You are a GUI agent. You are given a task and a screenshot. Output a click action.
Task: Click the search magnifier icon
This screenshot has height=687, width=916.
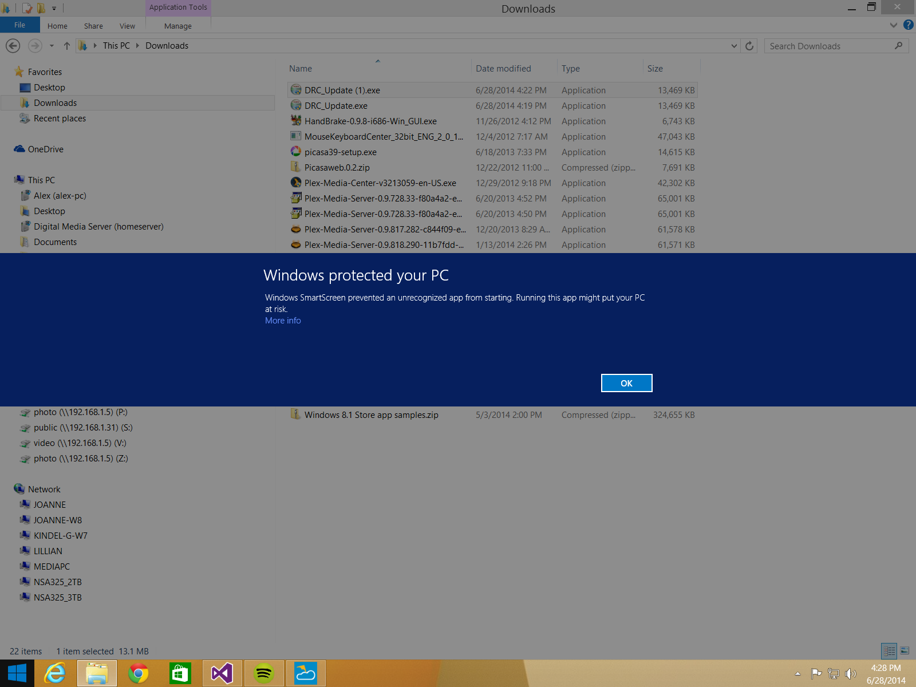(x=899, y=46)
